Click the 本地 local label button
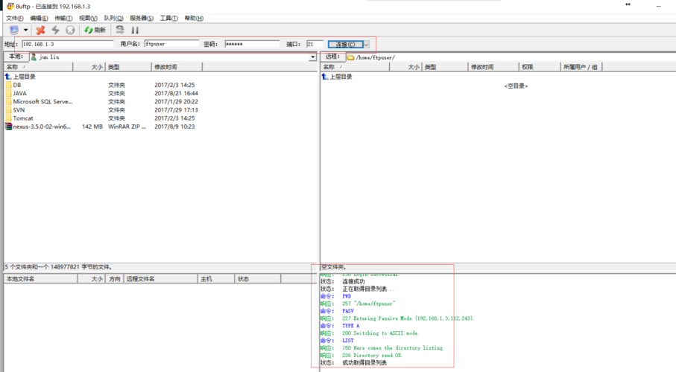 click(16, 57)
